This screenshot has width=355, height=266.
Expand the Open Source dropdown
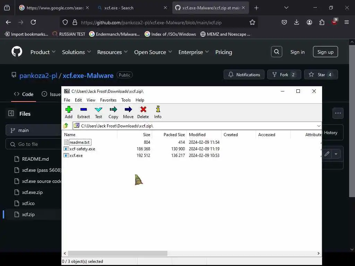pos(153,52)
